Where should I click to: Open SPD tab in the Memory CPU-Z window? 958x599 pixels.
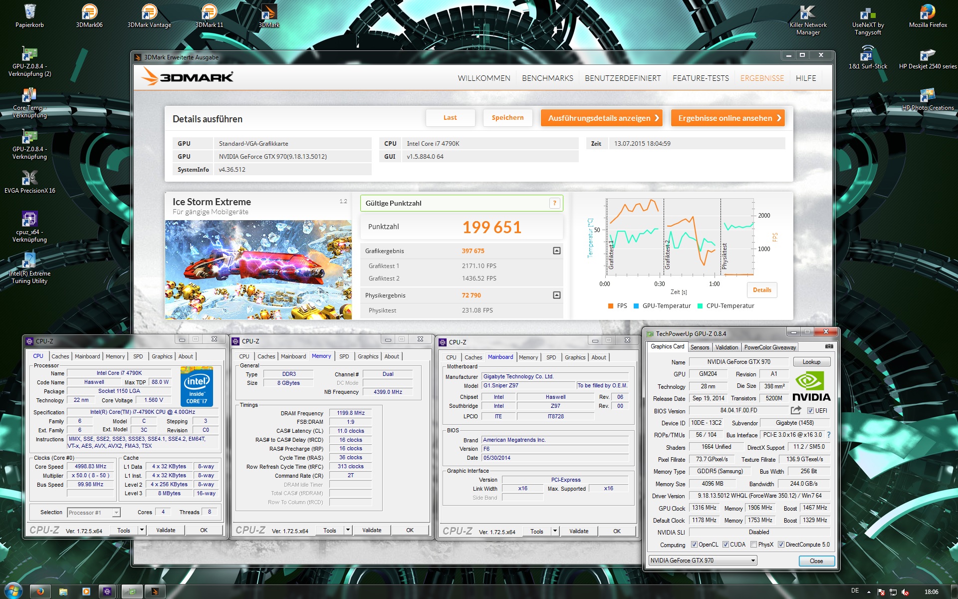344,356
